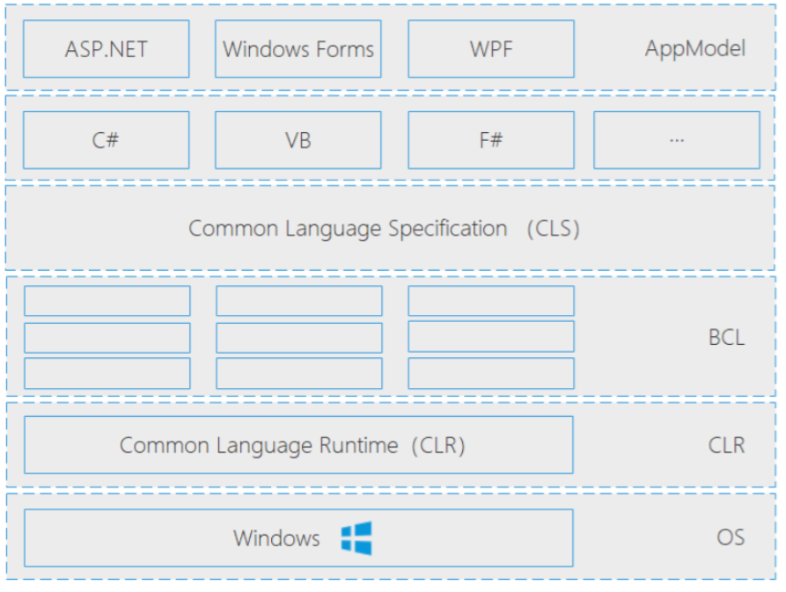This screenshot has width=786, height=592.
Task: Click the BCL layer label
Action: [726, 337]
